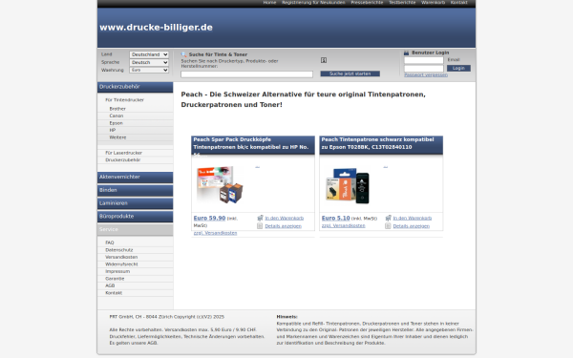Click the info icon beside search description
573x358 pixels.
324,60
